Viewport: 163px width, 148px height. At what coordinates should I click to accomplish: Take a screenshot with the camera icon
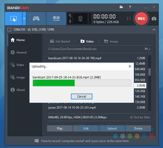[x=154, y=19]
